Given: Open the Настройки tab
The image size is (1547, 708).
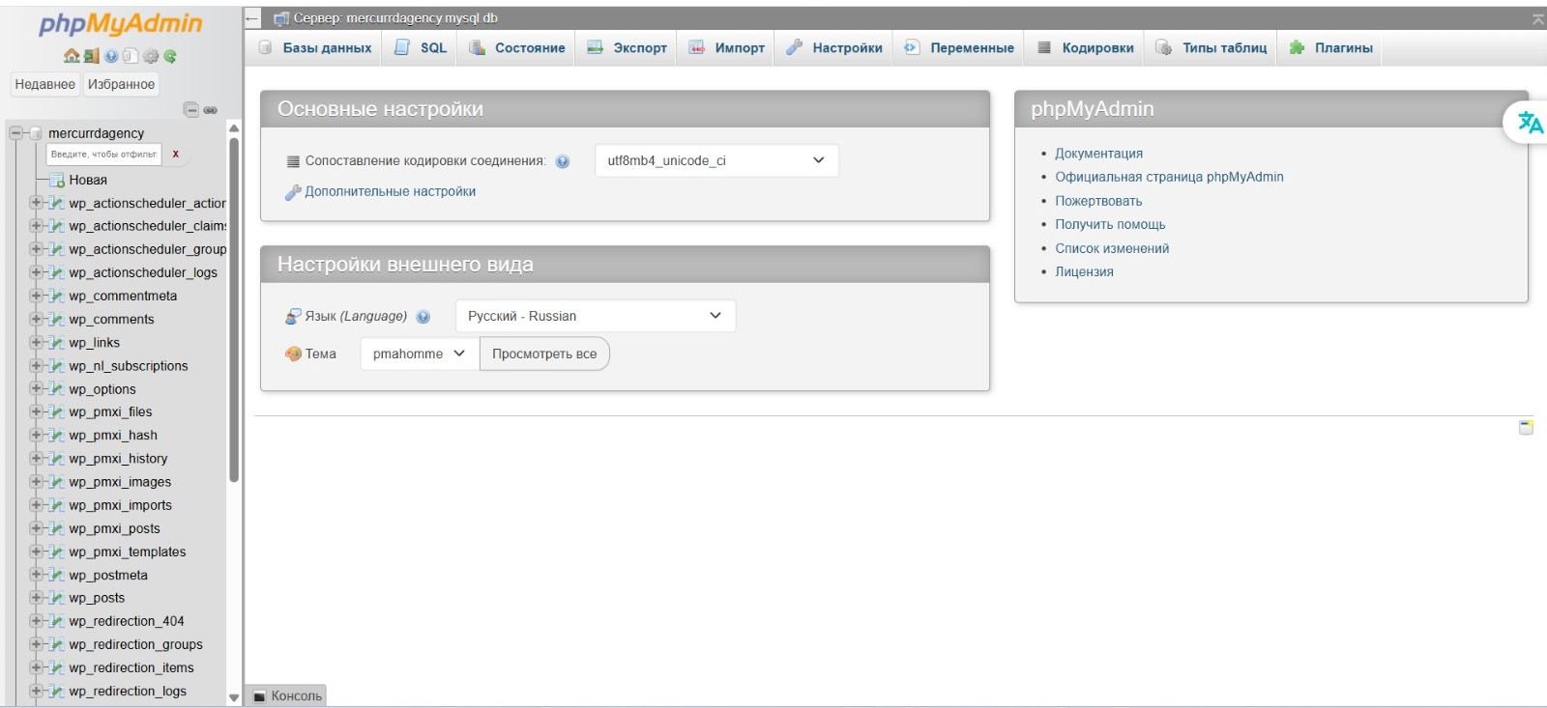Looking at the screenshot, I should (833, 47).
